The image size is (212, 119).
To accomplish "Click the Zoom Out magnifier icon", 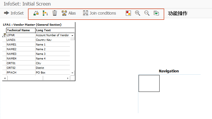I will (147, 13).
